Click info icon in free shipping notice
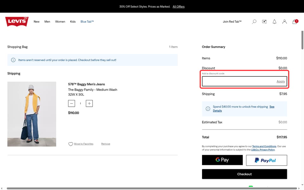 click(208, 109)
